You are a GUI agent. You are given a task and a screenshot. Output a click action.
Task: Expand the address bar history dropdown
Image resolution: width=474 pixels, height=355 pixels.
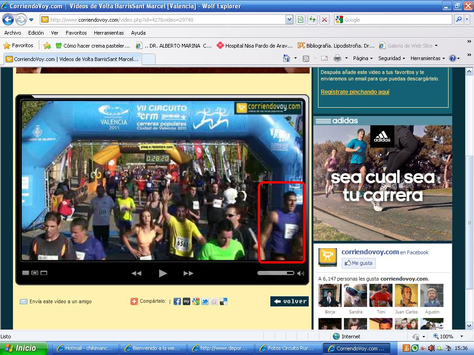click(x=289, y=20)
